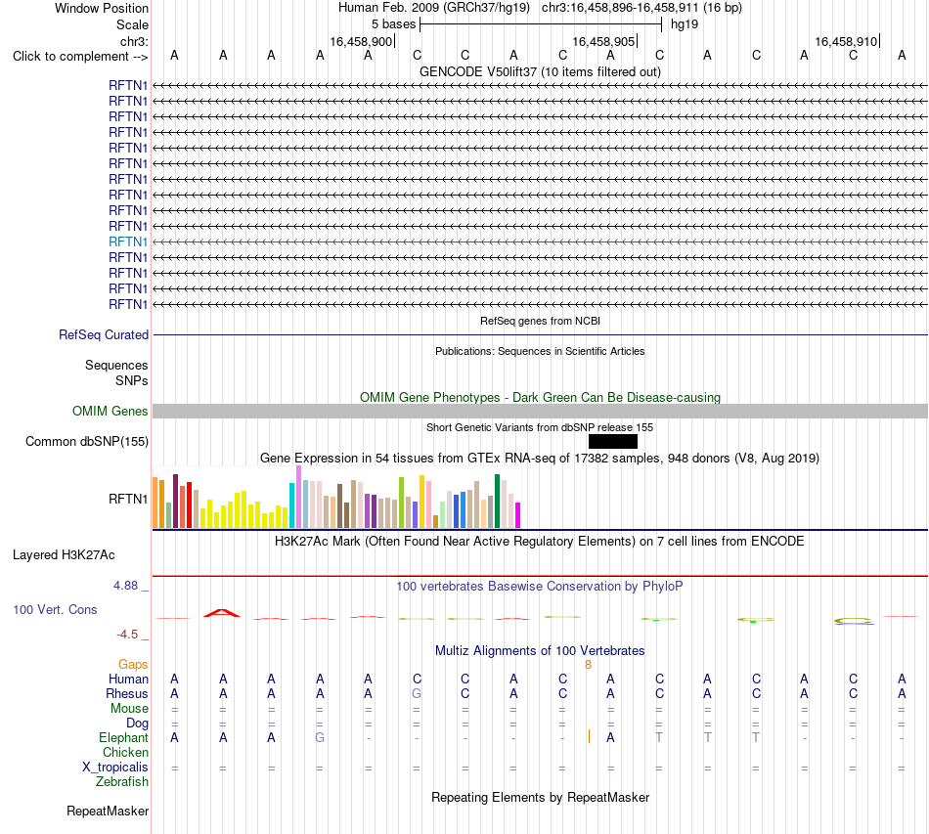Open the GTEx RFTN1 expression bar chart
This screenshot has width=929, height=834.
336,498
